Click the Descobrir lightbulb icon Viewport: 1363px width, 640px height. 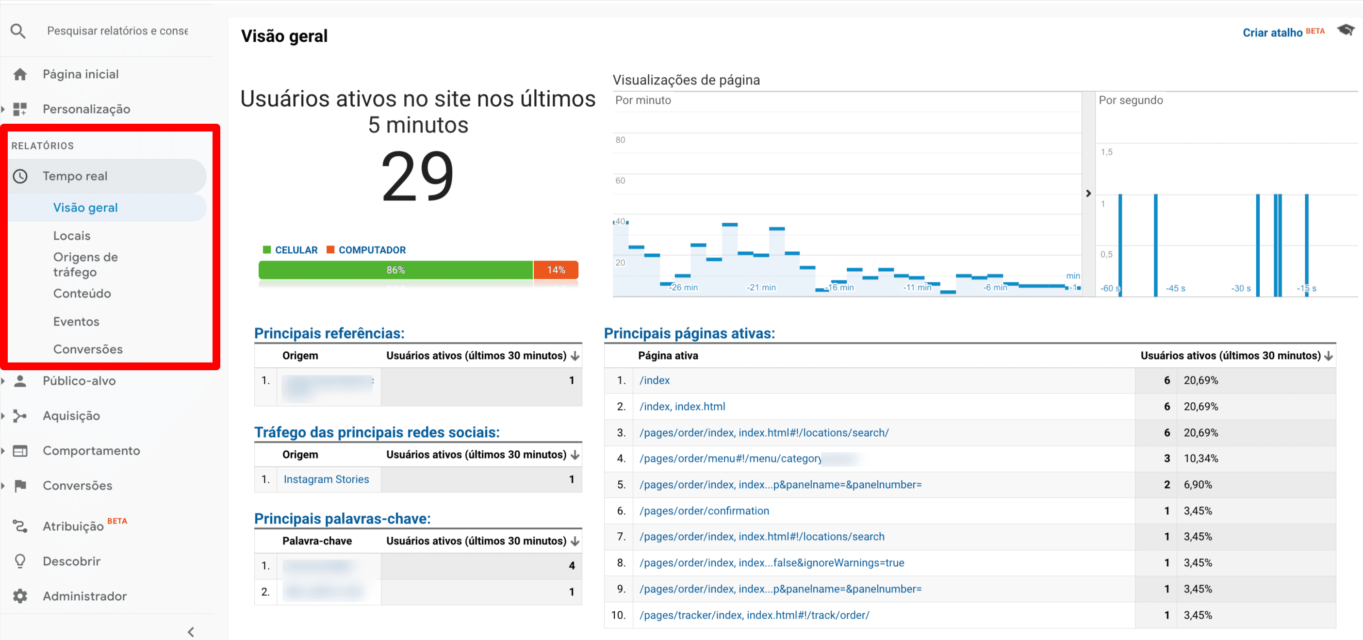pyautogui.click(x=20, y=562)
